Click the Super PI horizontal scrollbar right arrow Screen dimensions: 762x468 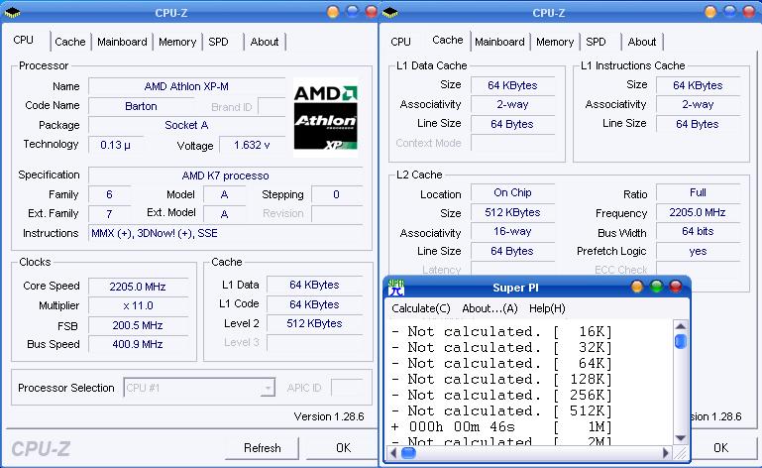tap(680, 454)
